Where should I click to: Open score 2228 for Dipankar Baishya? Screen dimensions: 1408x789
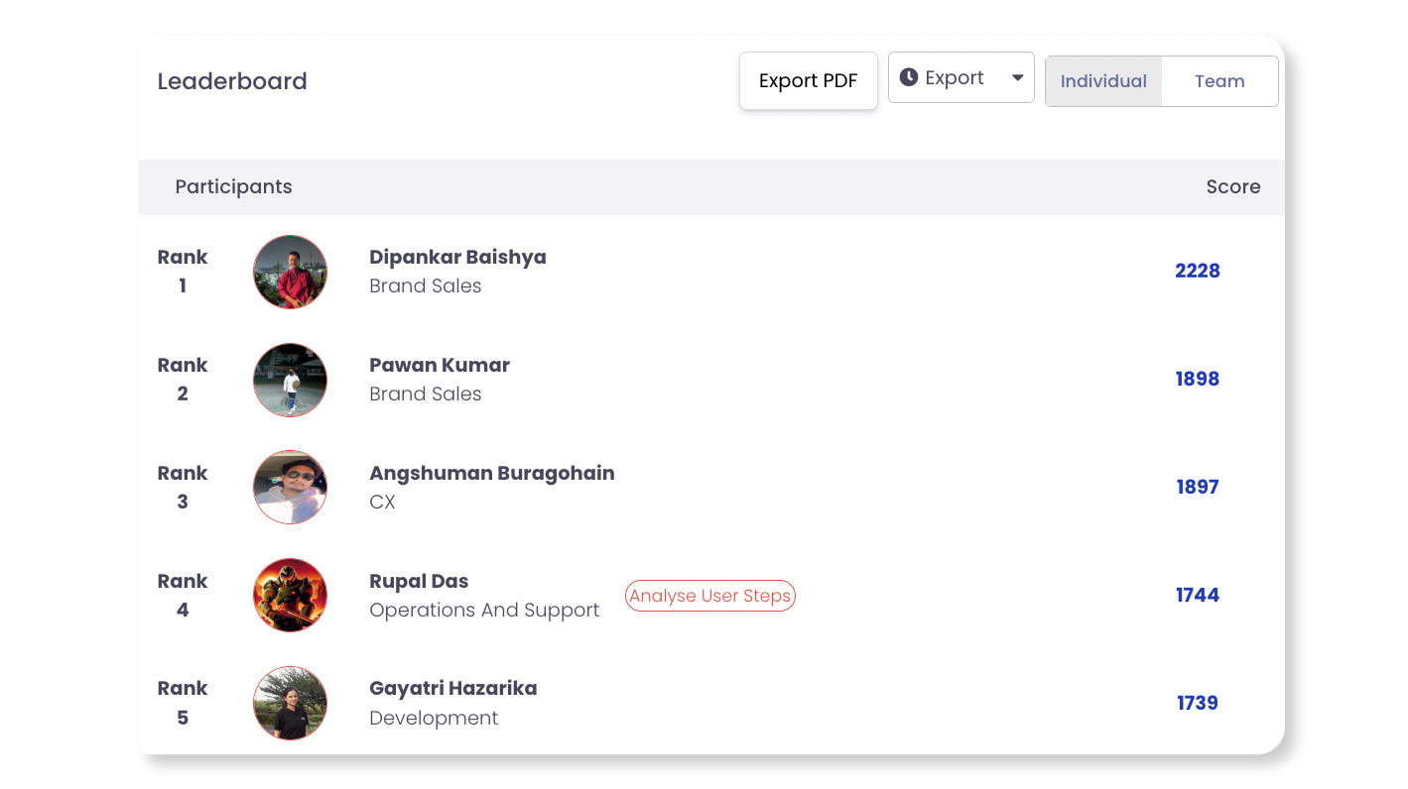pos(1198,271)
